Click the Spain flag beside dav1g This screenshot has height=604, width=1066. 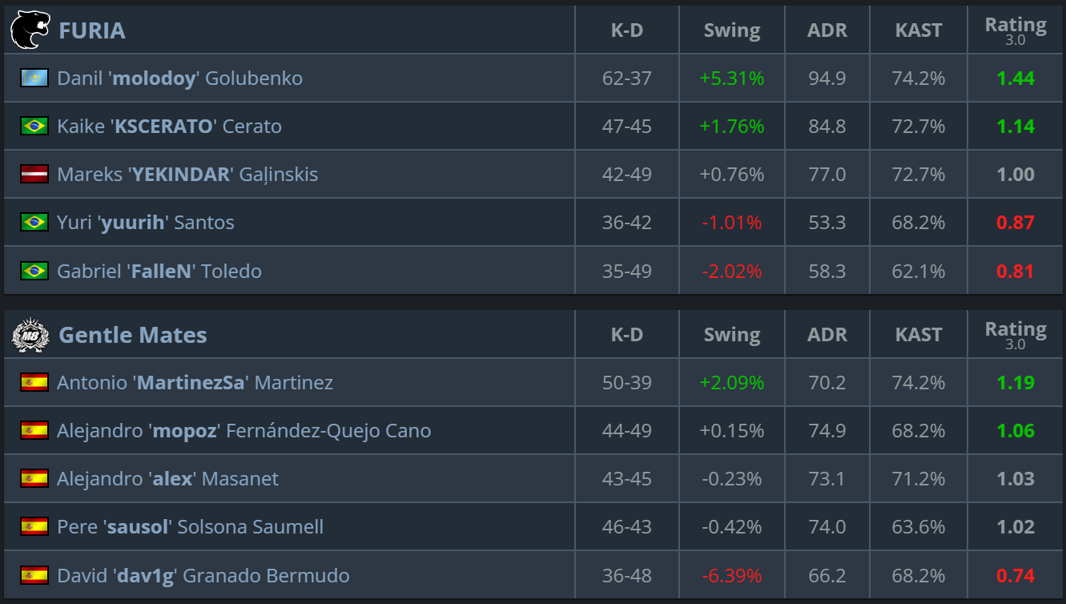click(34, 575)
